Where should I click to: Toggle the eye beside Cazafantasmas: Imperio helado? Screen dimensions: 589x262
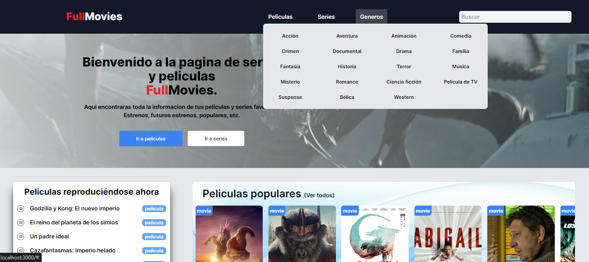point(21,251)
